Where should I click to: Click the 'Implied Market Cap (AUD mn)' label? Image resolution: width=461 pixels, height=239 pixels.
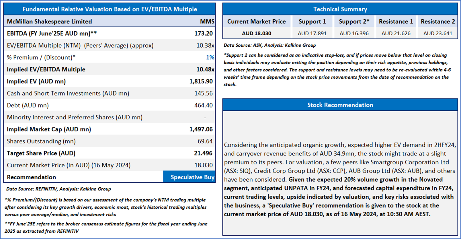click(x=49, y=129)
